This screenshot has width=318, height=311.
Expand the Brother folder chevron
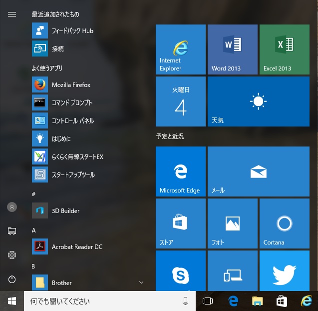(x=141, y=282)
